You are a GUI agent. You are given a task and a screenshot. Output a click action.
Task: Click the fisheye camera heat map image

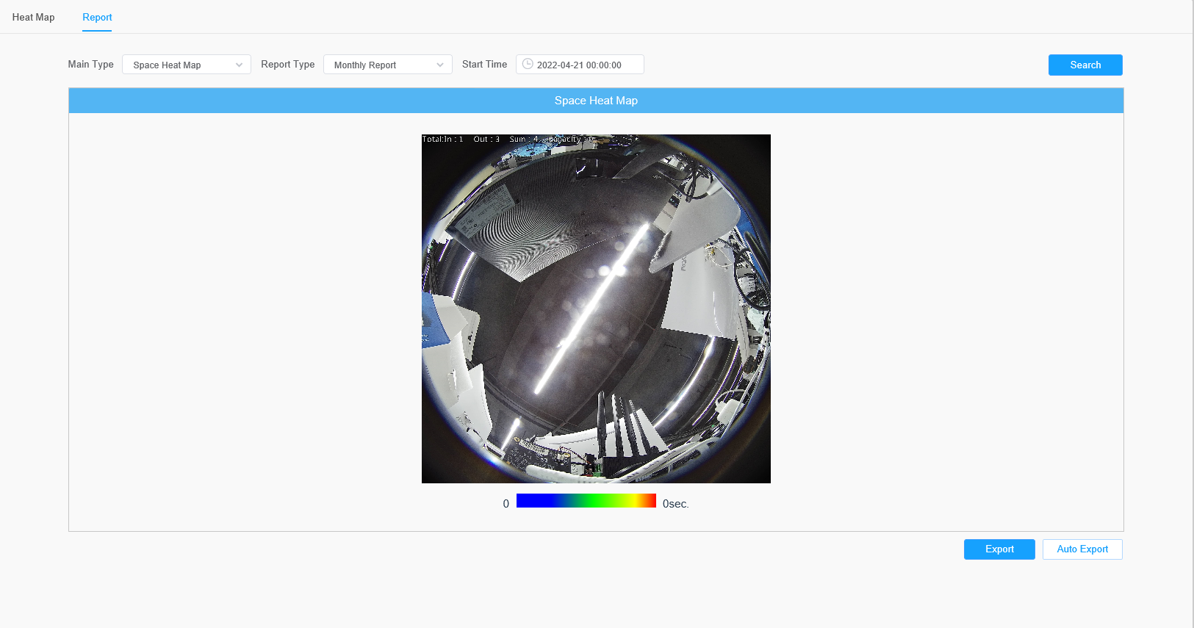tap(596, 308)
